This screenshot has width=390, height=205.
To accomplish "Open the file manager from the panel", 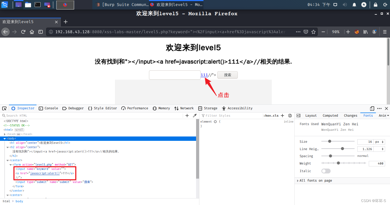I will (28, 5).
